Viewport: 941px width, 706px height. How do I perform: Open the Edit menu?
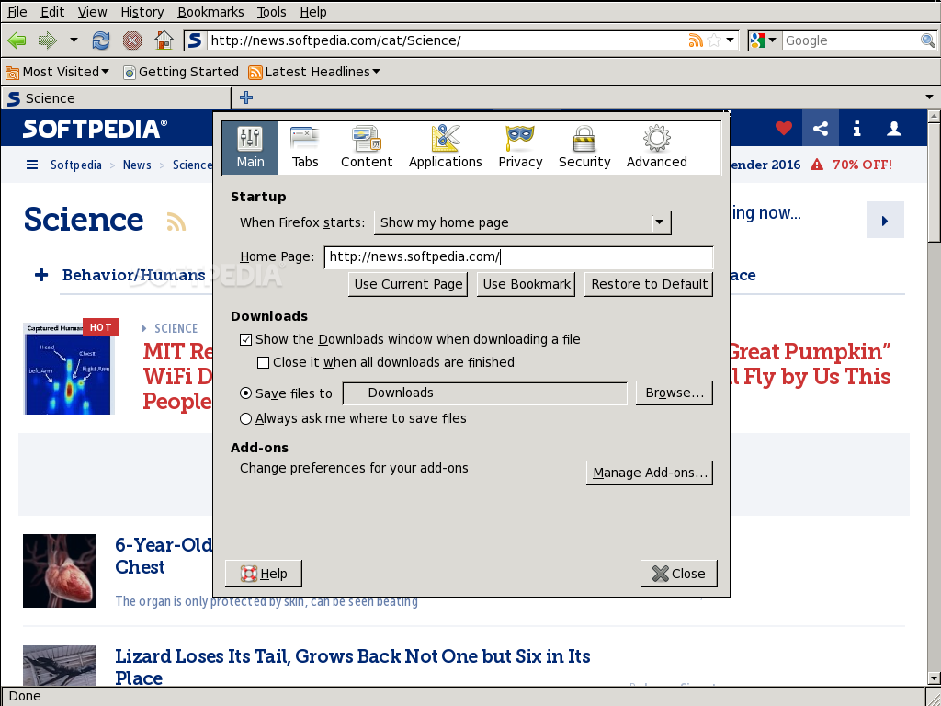tap(52, 12)
